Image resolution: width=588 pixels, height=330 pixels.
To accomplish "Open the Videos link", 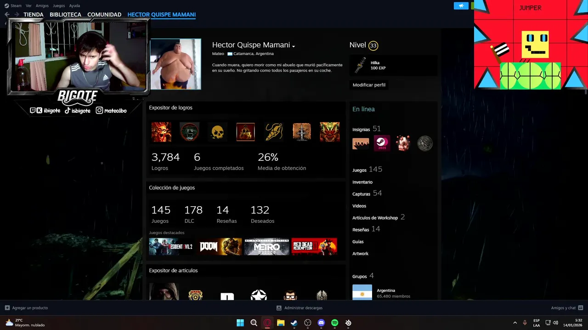I will (359, 206).
